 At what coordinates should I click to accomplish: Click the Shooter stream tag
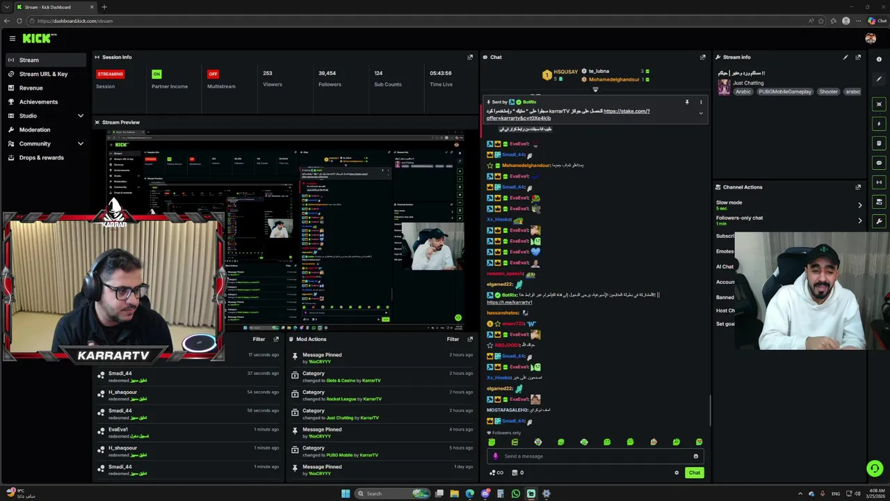tap(828, 91)
